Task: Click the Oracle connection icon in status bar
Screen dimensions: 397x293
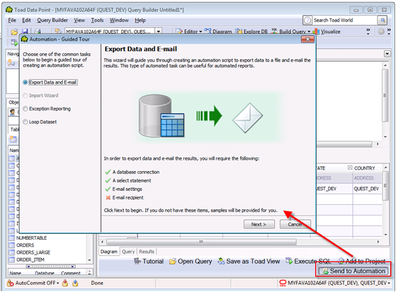Action: [283, 283]
